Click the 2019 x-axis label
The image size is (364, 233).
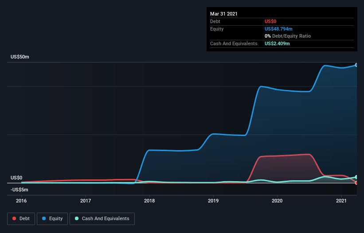(213, 201)
